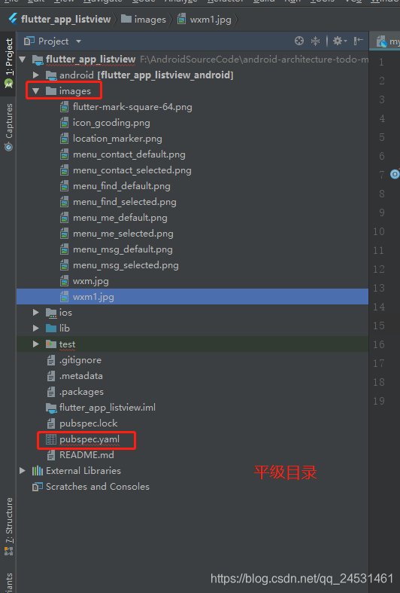The image size is (400, 593).
Task: Open flutter_app_listview.iml file
Action: tap(108, 408)
